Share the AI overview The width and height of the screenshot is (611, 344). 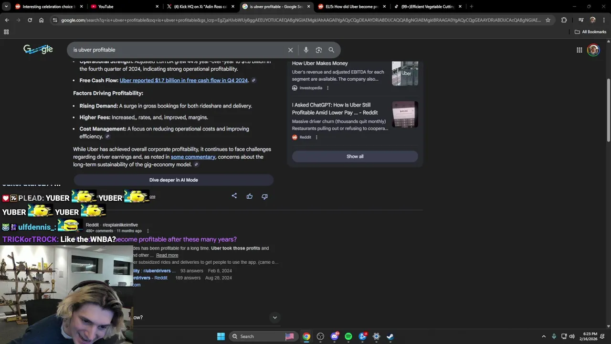234,196
